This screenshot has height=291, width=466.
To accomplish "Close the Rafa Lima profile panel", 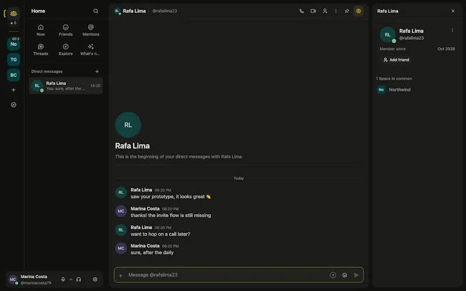I will tap(453, 11).
